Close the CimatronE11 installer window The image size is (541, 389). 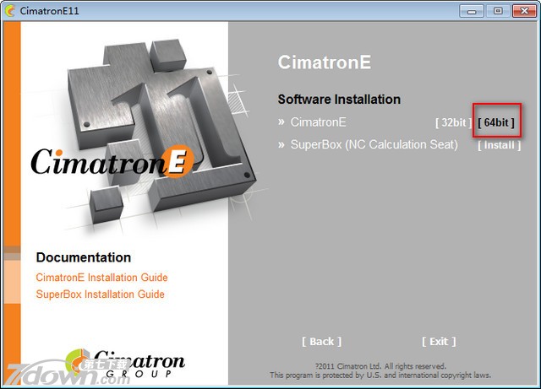pos(524,11)
